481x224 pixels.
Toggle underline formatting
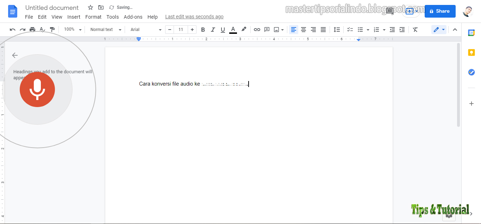(x=223, y=30)
